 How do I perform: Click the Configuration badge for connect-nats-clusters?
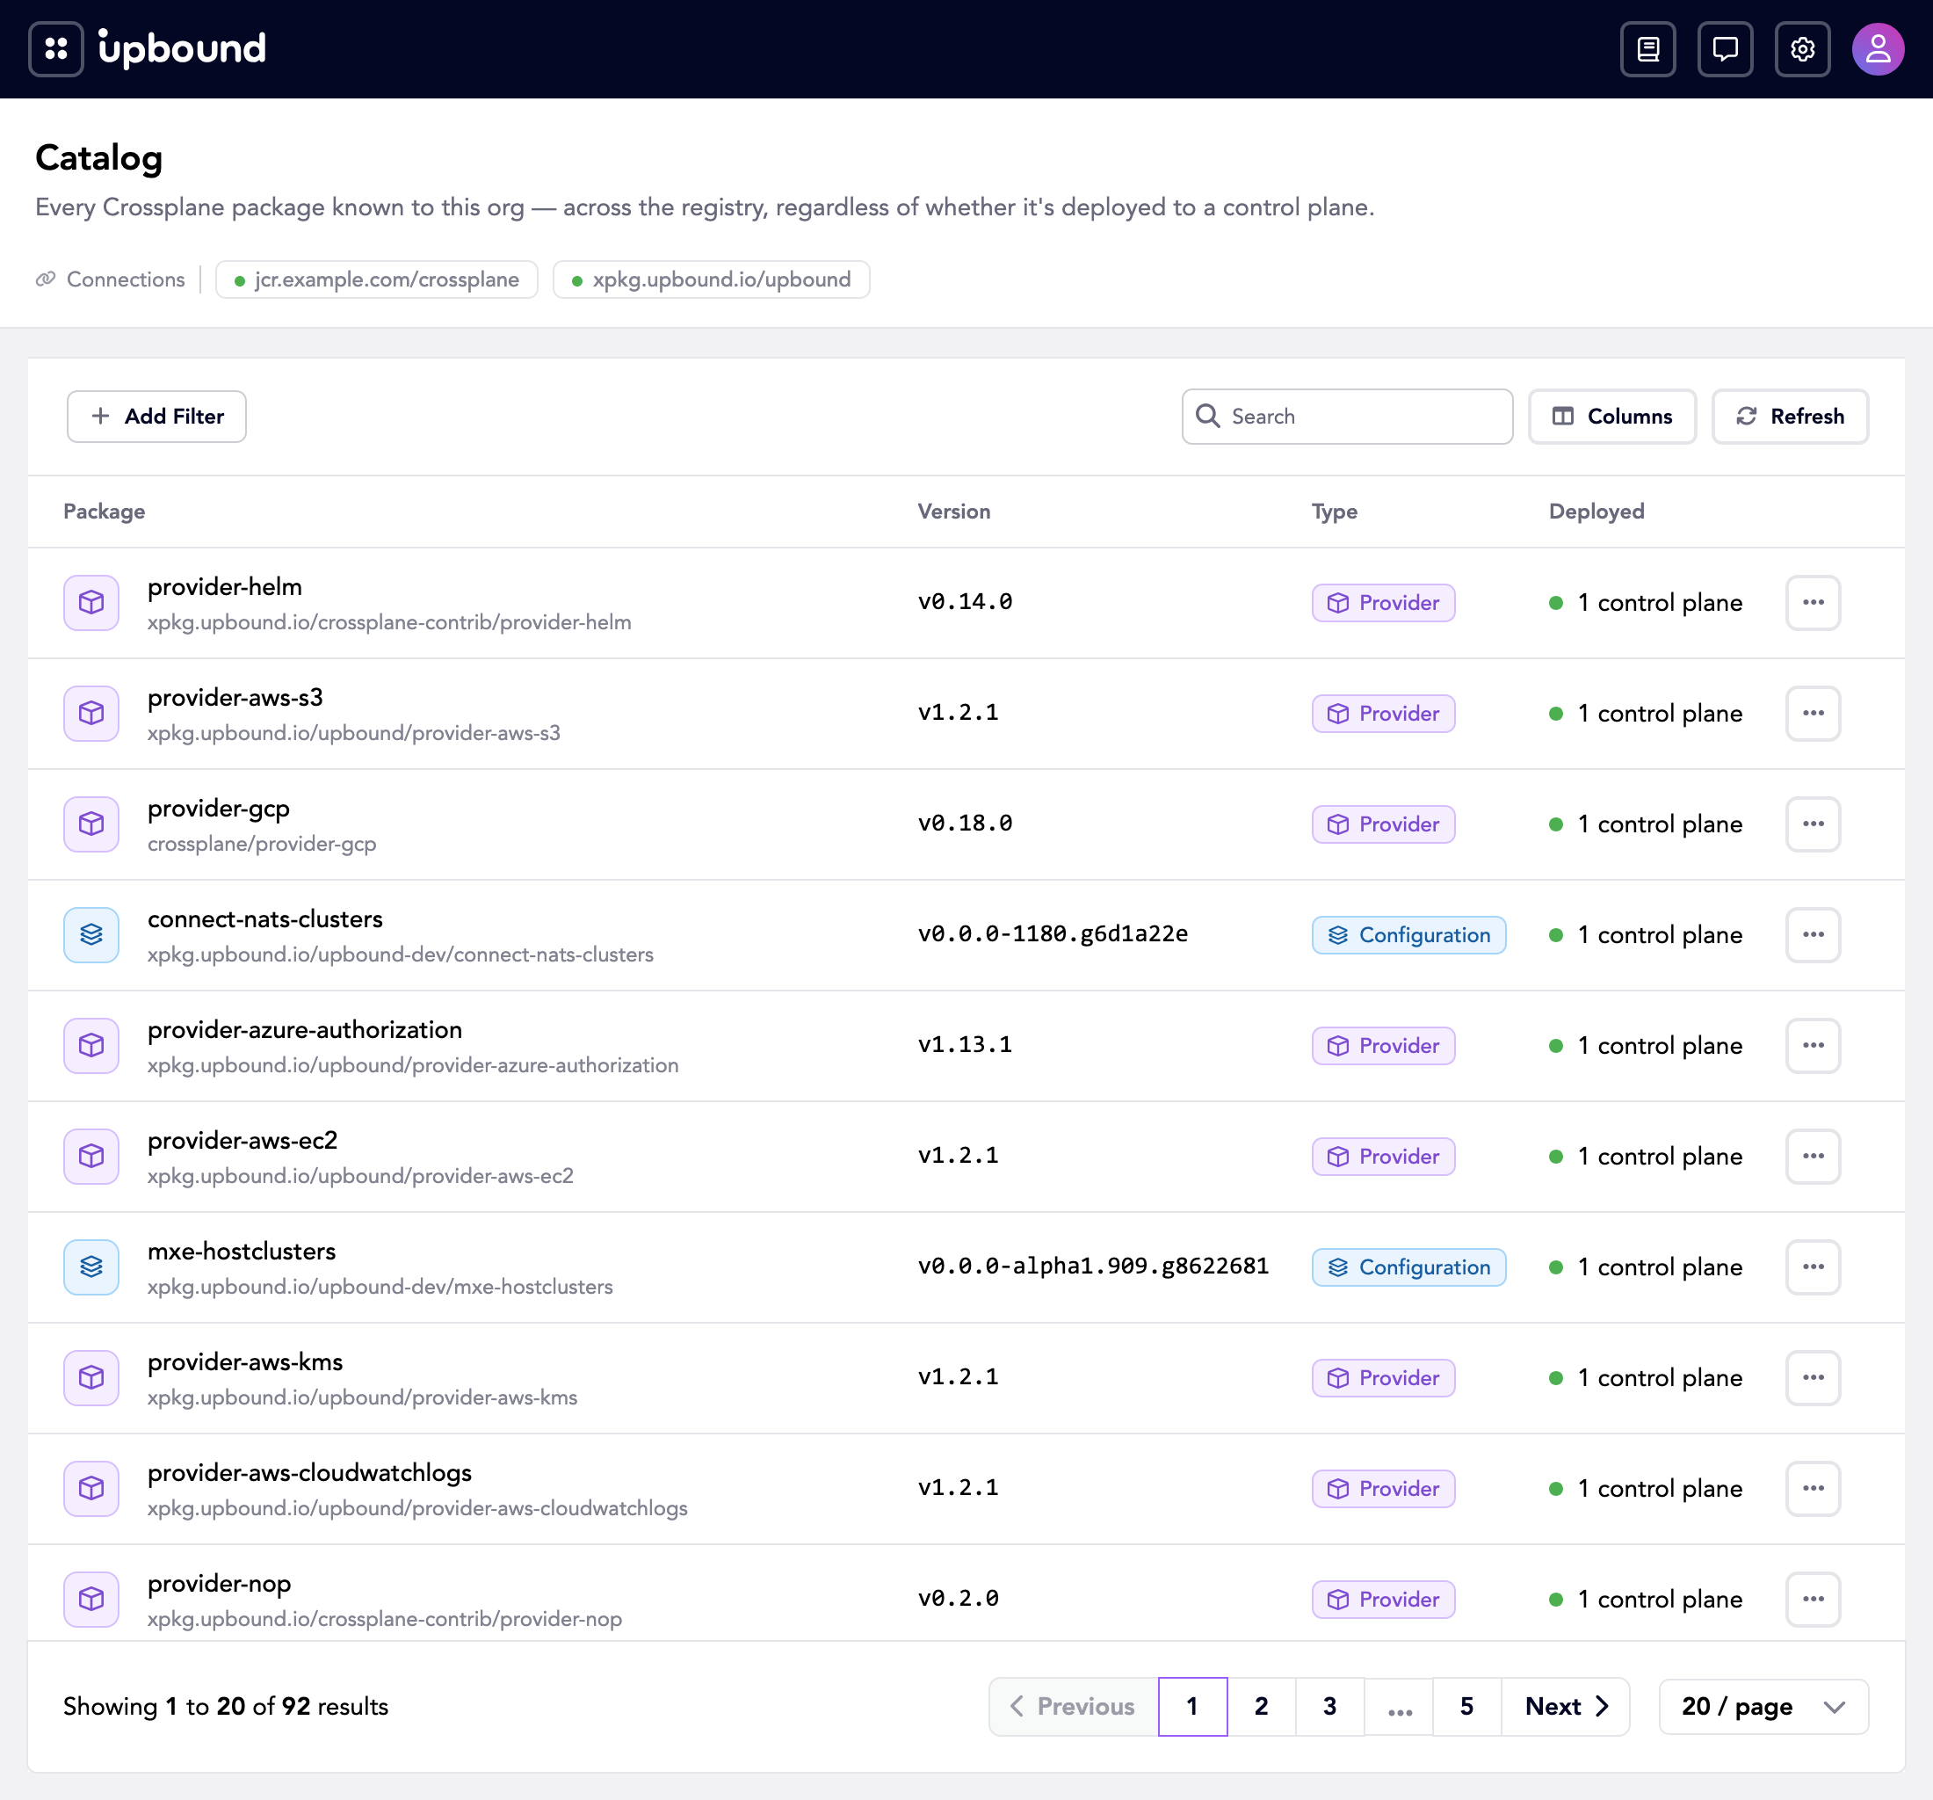tap(1408, 935)
